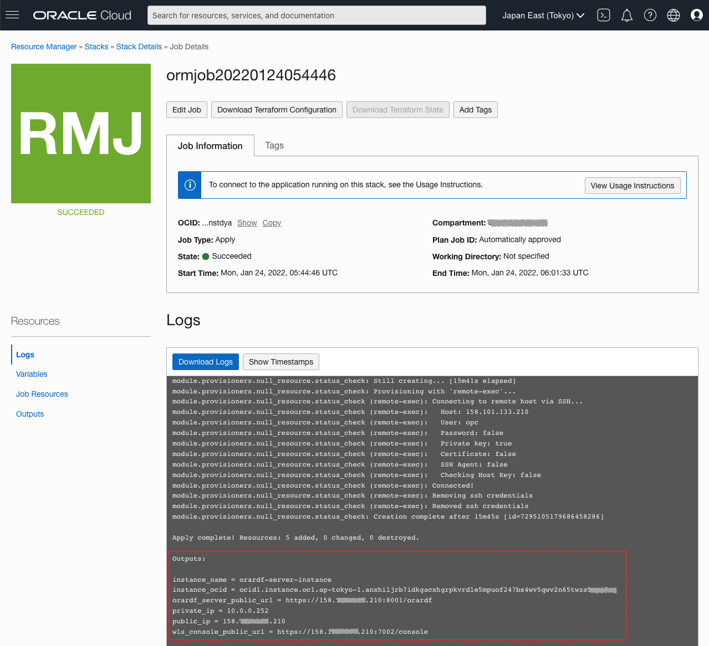The height and width of the screenshot is (646, 709).
Task: Open Variables in Resources sidebar
Action: (32, 374)
